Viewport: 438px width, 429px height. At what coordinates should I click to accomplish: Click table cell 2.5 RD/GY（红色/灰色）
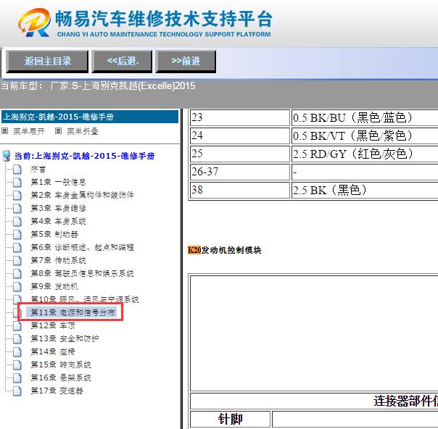365,154
